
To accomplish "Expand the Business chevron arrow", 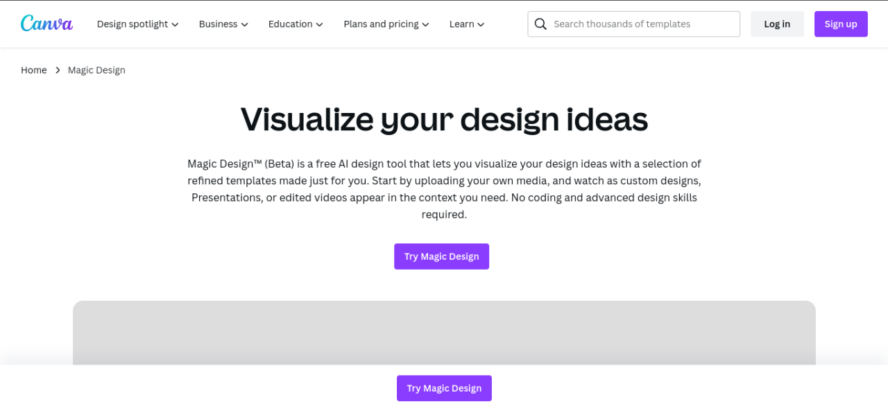I will click(x=244, y=25).
